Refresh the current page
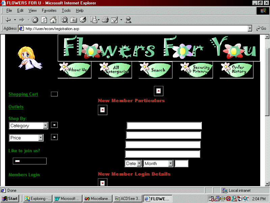This screenshot has width=270, height=203. click(44, 20)
